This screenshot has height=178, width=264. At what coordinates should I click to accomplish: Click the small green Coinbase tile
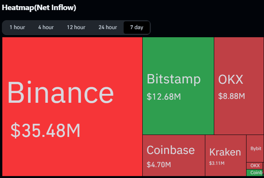(x=255, y=173)
